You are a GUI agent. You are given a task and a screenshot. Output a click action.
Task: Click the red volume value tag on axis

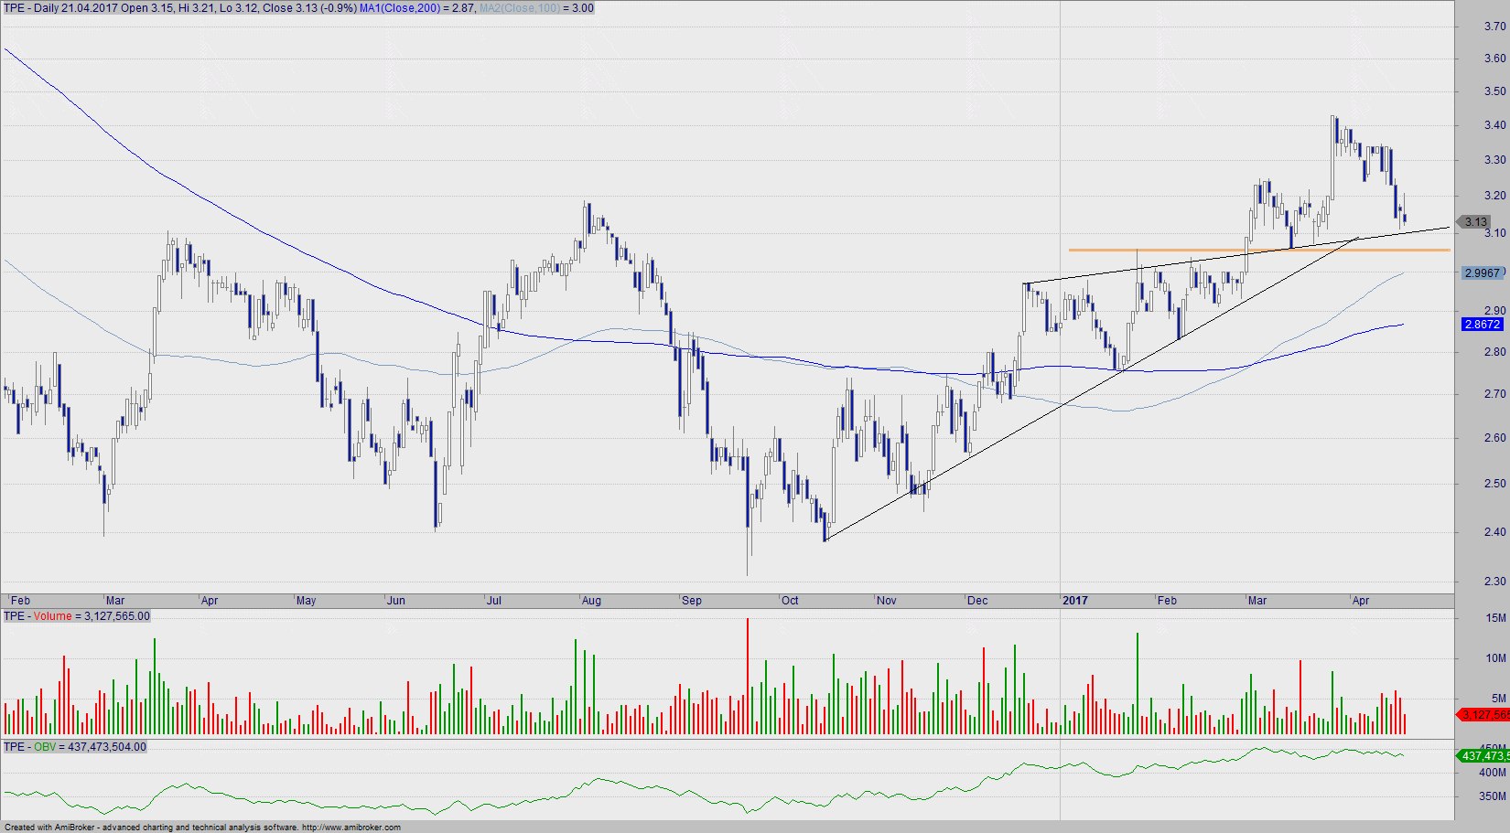point(1484,714)
